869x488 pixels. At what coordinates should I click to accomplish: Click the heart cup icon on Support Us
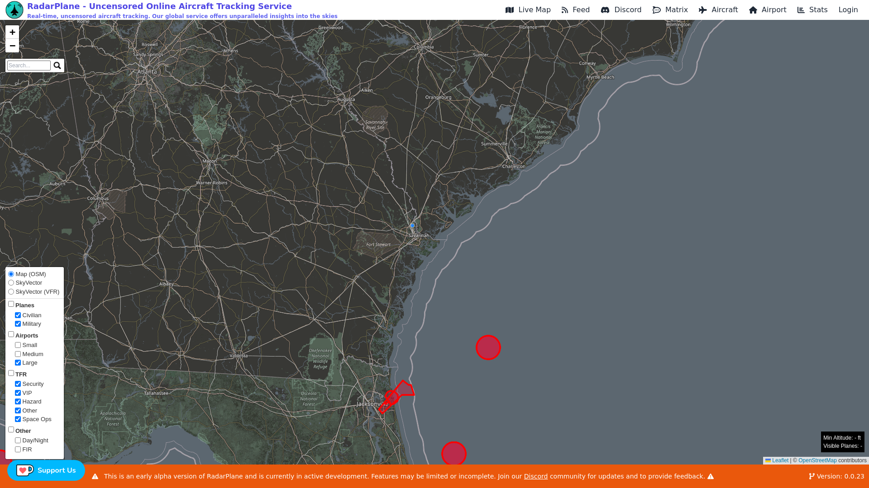pyautogui.click(x=25, y=470)
